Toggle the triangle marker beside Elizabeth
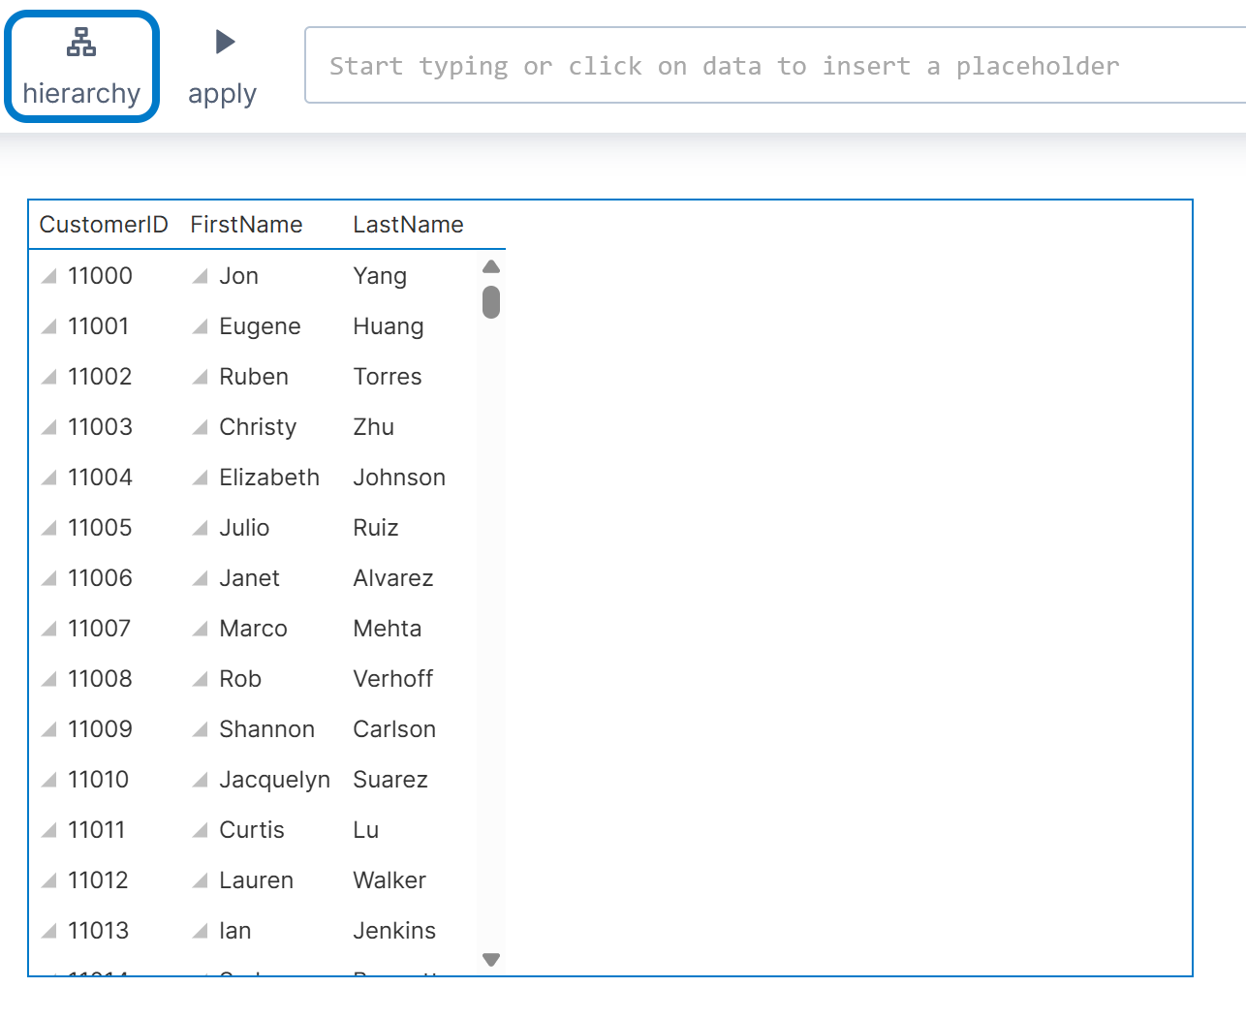 [201, 478]
